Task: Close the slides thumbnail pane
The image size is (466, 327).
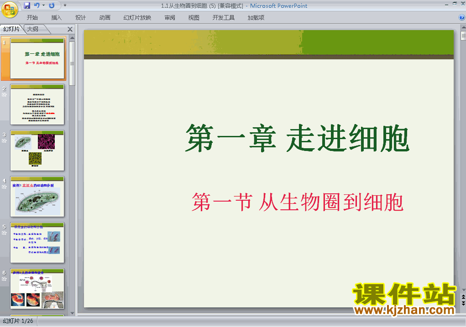Action: pyautogui.click(x=70, y=29)
